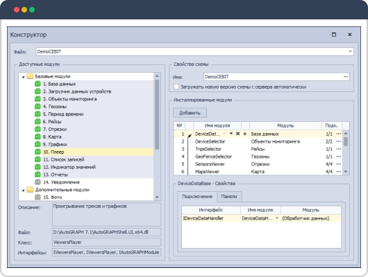368x277 pixels.
Task: Switch to the Панели tab
Action: click(229, 197)
